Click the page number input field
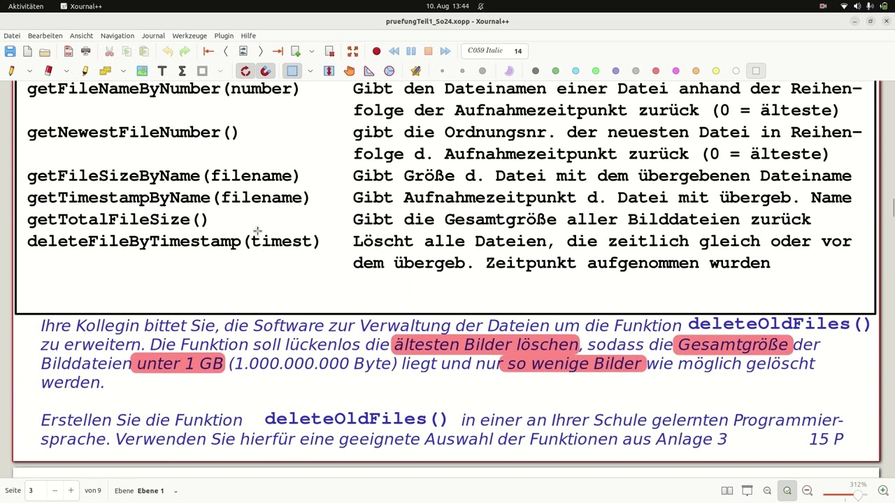 point(36,490)
